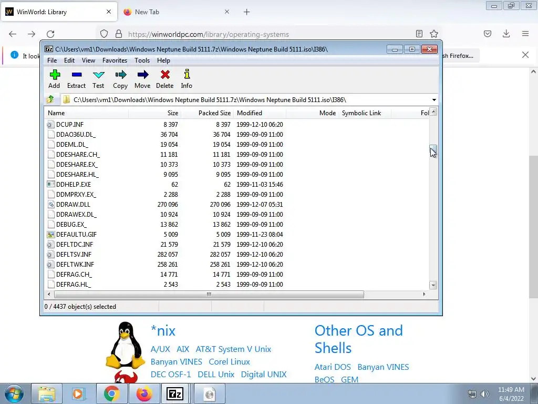This screenshot has height=404, width=538.
Task: Open the Help menu
Action: [164, 60]
